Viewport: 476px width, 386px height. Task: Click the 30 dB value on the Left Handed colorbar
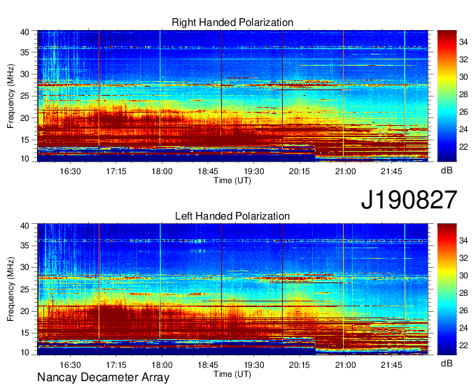(x=463, y=276)
